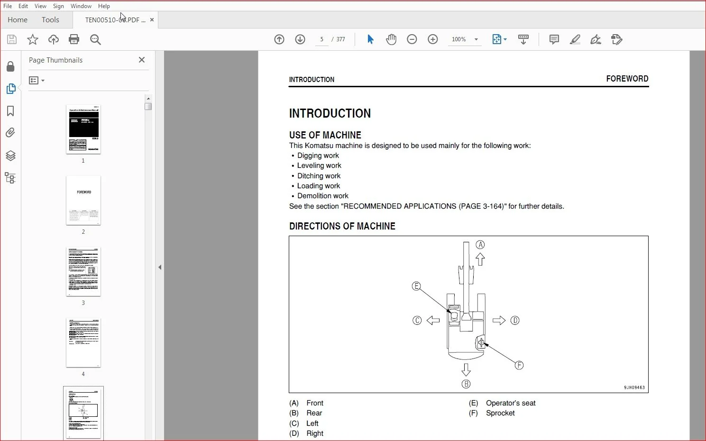Zoom out with minus icon
The height and width of the screenshot is (441, 706).
[412, 39]
